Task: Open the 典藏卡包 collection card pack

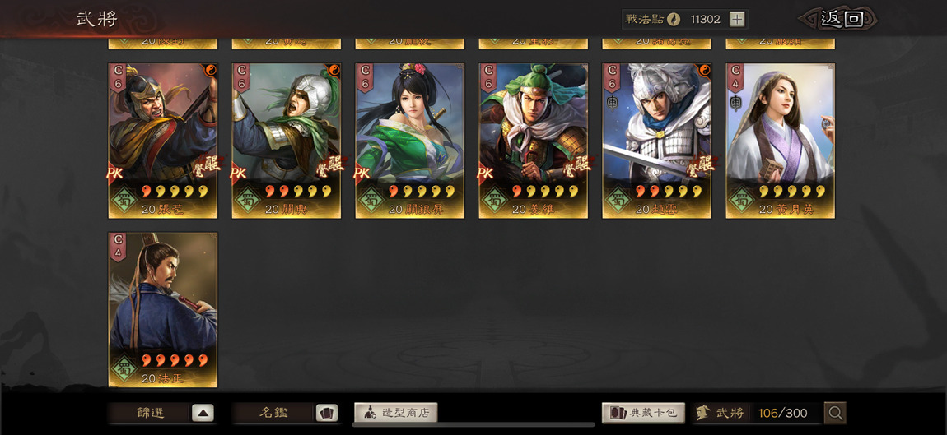Action: [x=643, y=414]
